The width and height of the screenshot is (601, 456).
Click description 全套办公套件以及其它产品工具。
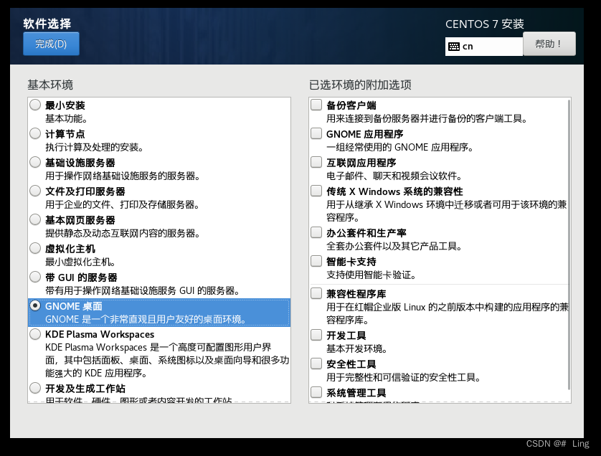coord(394,247)
